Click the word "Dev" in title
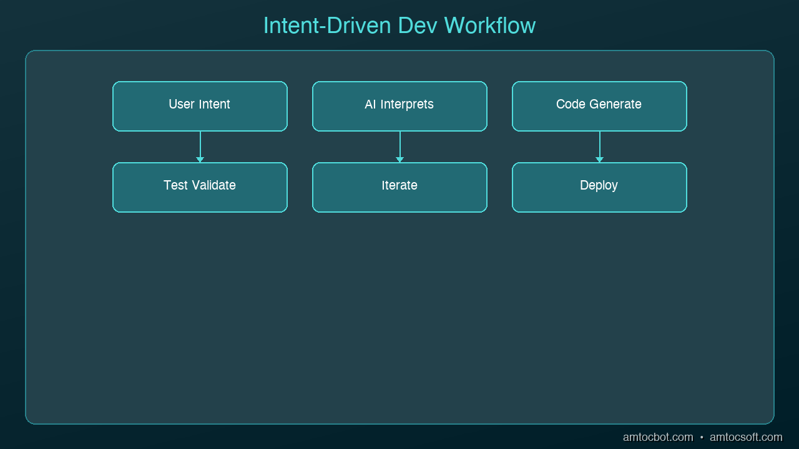The height and width of the screenshot is (449, 799). click(x=418, y=26)
